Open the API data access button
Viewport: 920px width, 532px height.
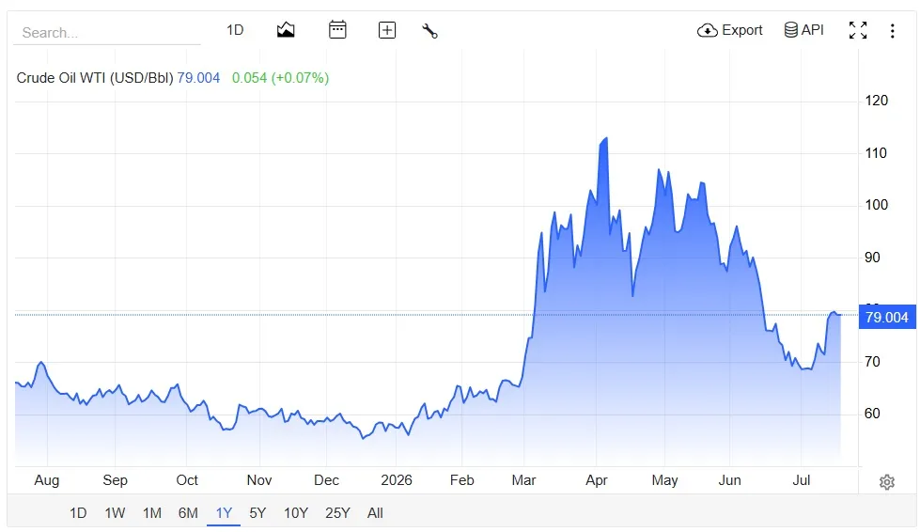[803, 30]
